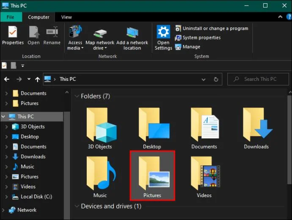Select 3D Objects in sidebar tree
292x220 pixels.
(x=28, y=127)
